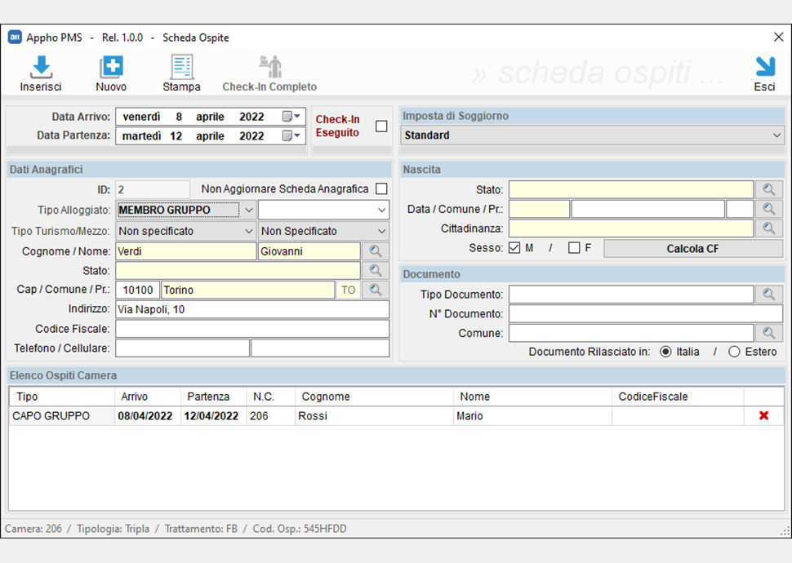Select Estero document issued radio
Screen dimensions: 792x563
click(x=734, y=352)
